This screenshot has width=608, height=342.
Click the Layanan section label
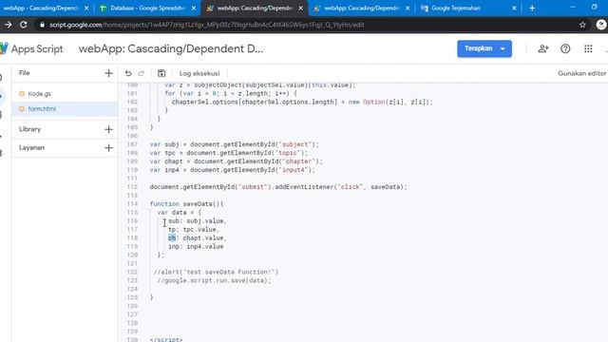pos(31,148)
